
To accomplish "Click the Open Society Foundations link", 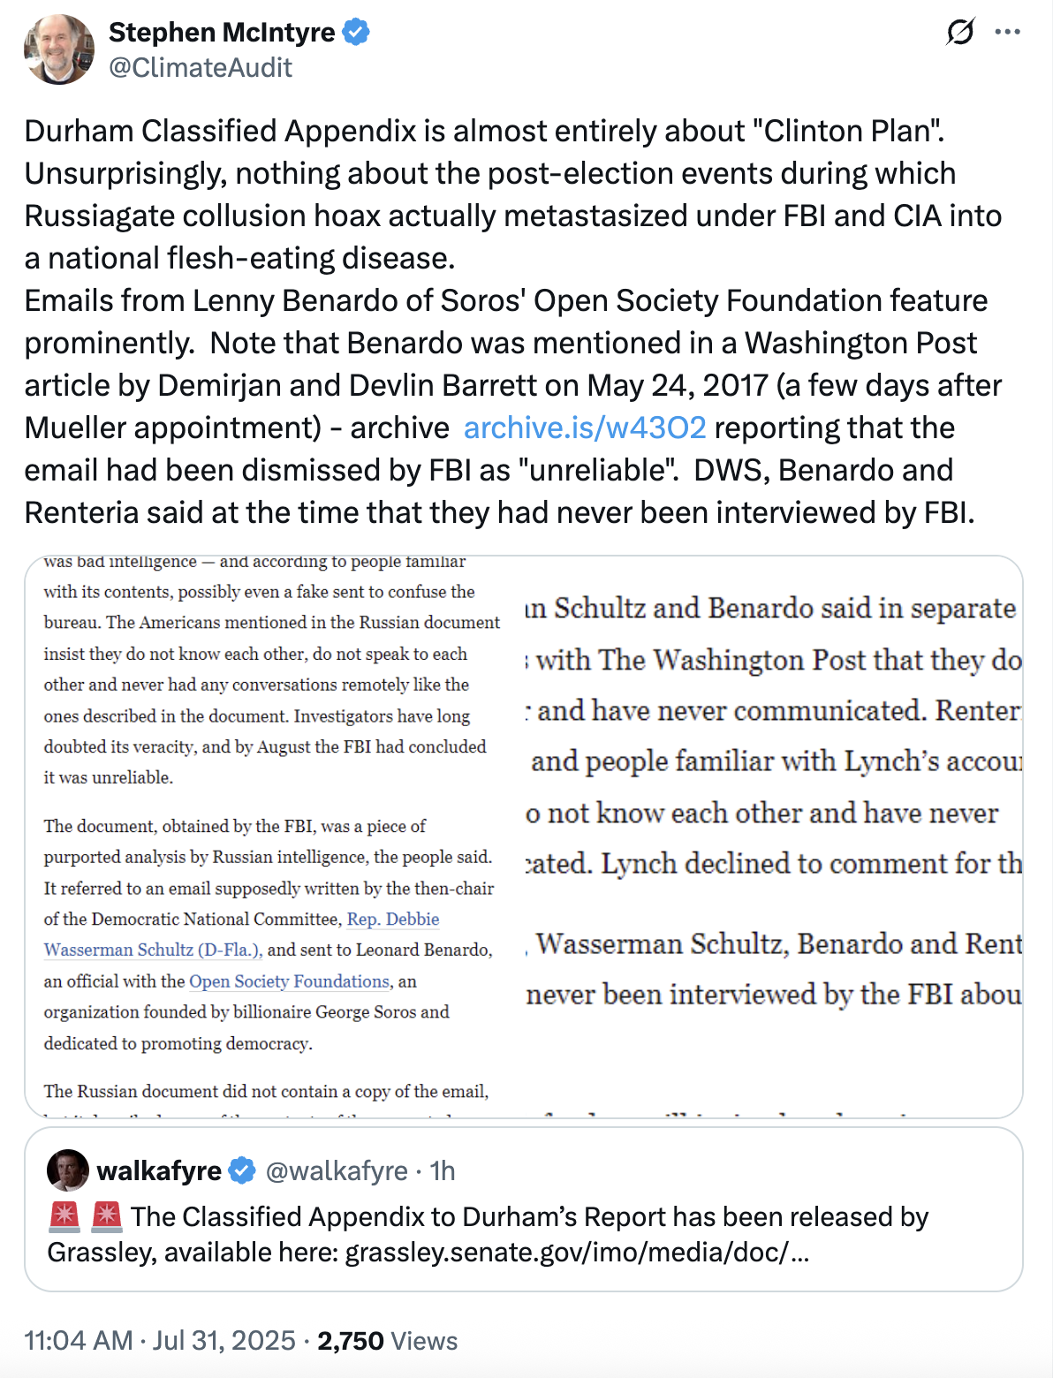I will tap(289, 981).
